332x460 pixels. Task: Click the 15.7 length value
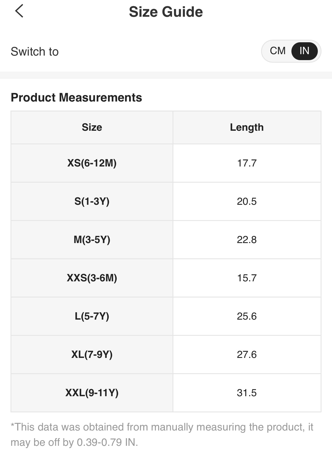[x=247, y=278]
